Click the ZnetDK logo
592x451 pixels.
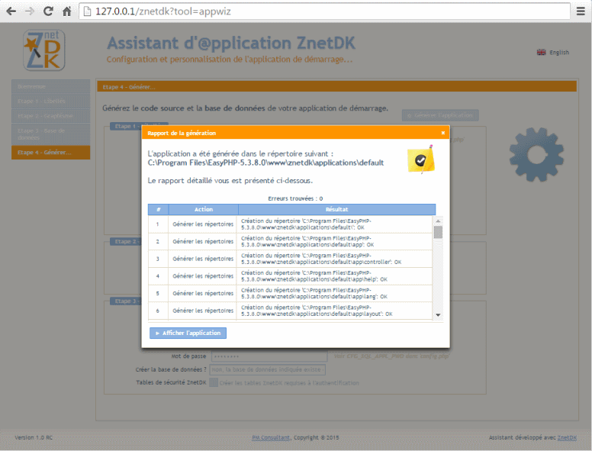pyautogui.click(x=43, y=50)
